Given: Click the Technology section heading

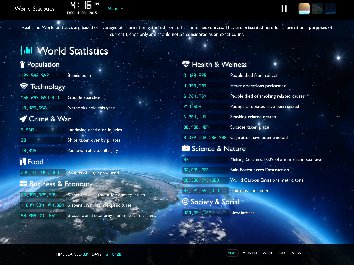Looking at the screenshot, I should click(x=48, y=87).
